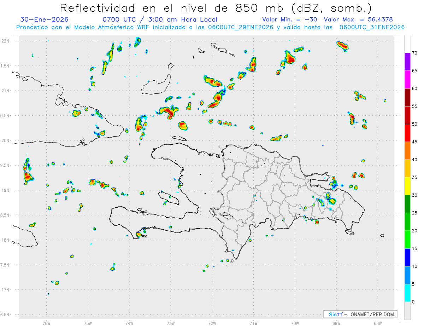The width and height of the screenshot is (424, 328).
Task: Pick the dark green 25–30 dBZ colorbar segment
Action: point(407,204)
